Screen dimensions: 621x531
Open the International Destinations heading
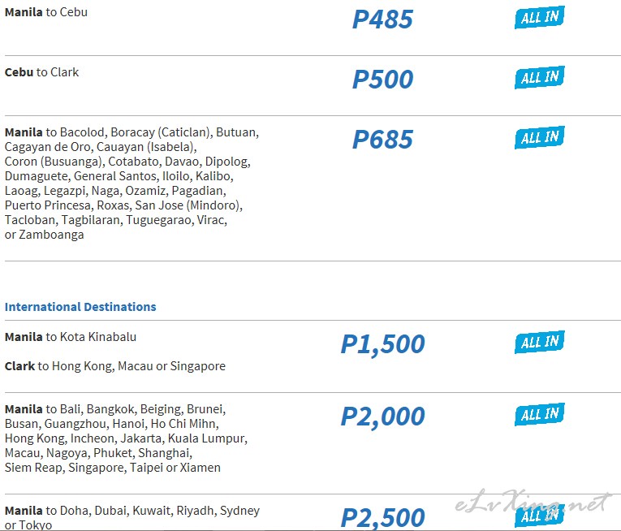(x=80, y=307)
